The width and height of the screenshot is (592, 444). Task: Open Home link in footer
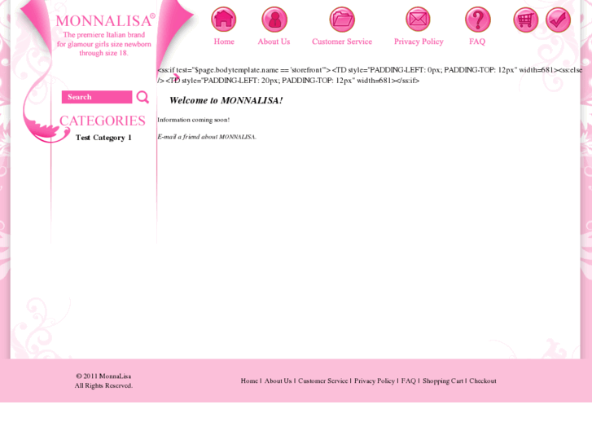pos(249,381)
